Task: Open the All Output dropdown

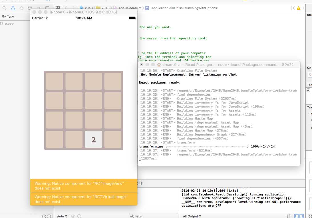Action: pyautogui.click(x=192, y=216)
